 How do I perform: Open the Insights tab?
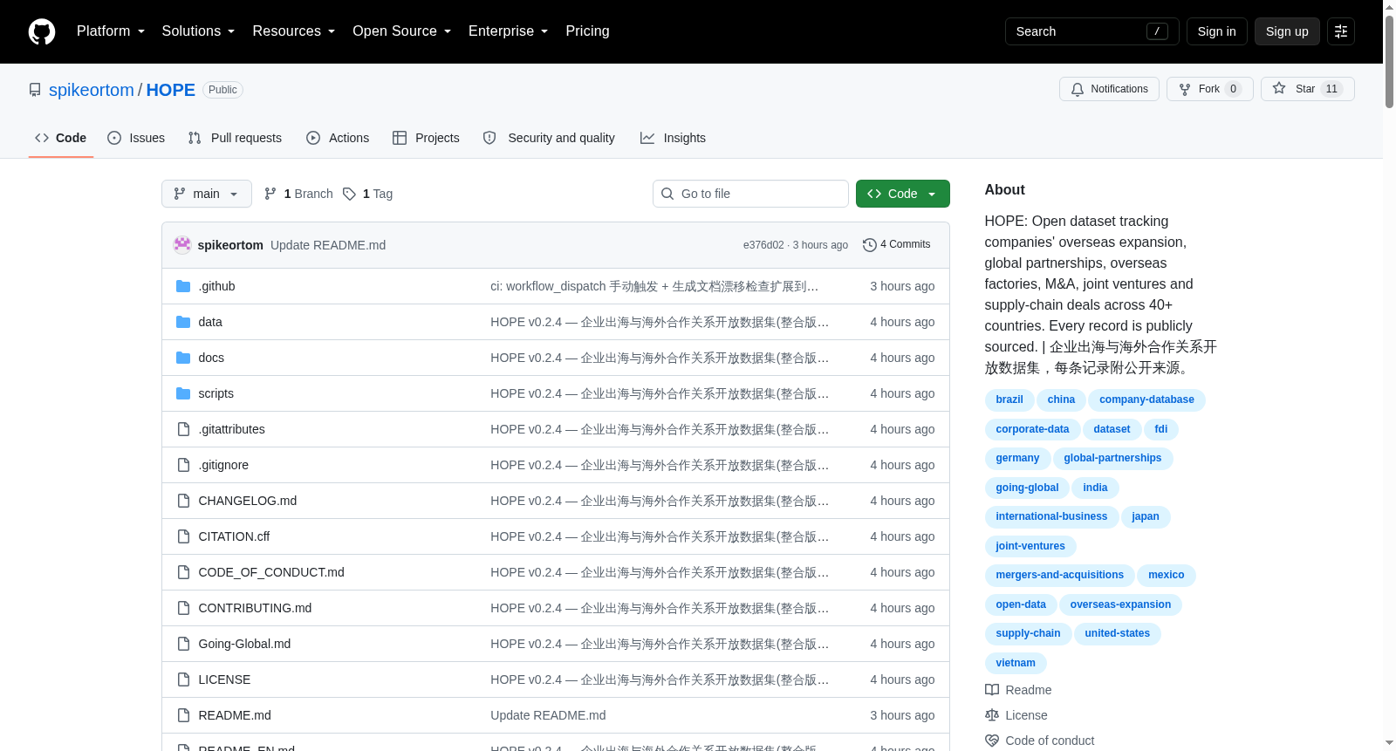coord(673,138)
